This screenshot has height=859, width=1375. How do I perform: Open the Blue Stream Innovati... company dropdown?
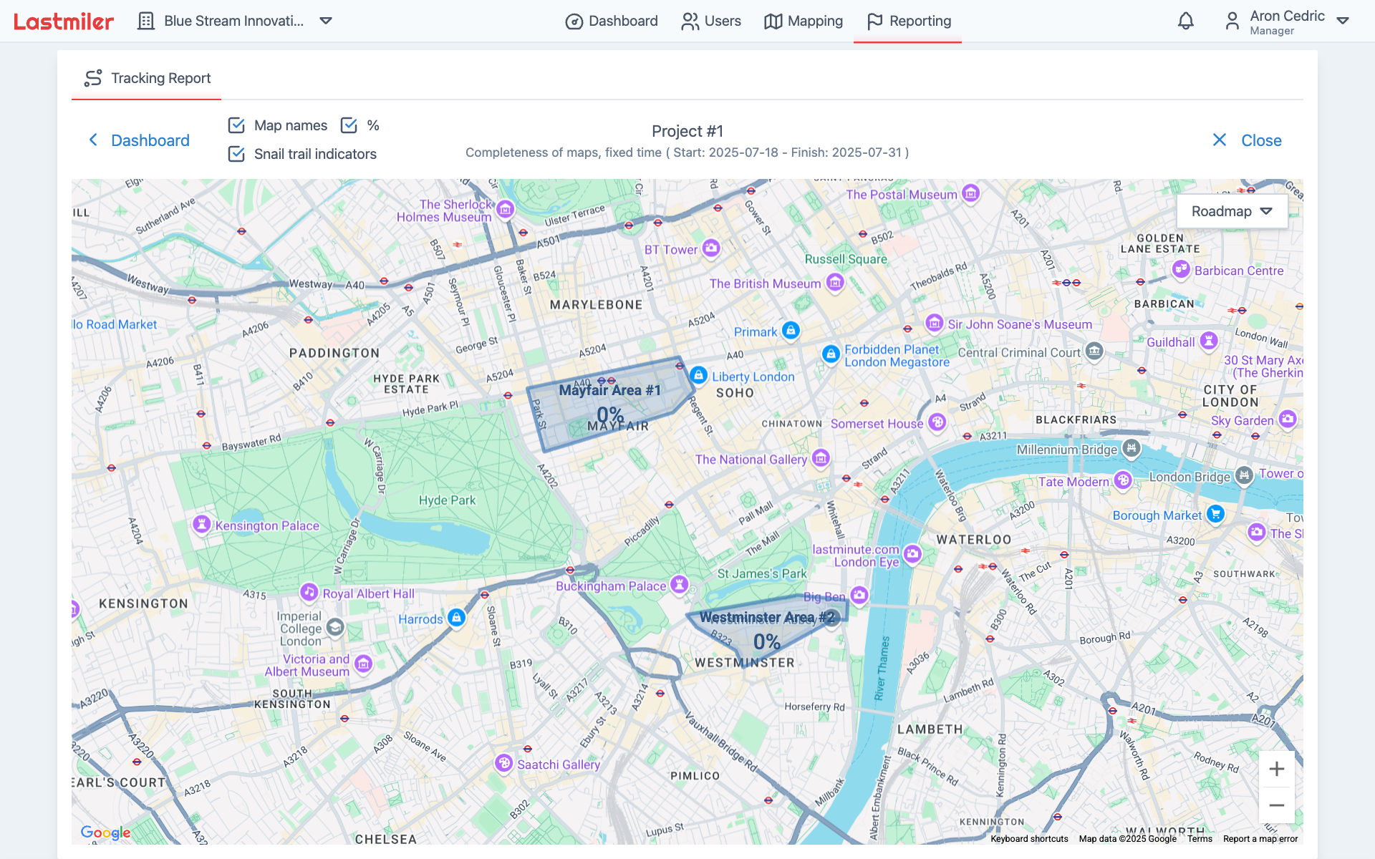click(326, 21)
